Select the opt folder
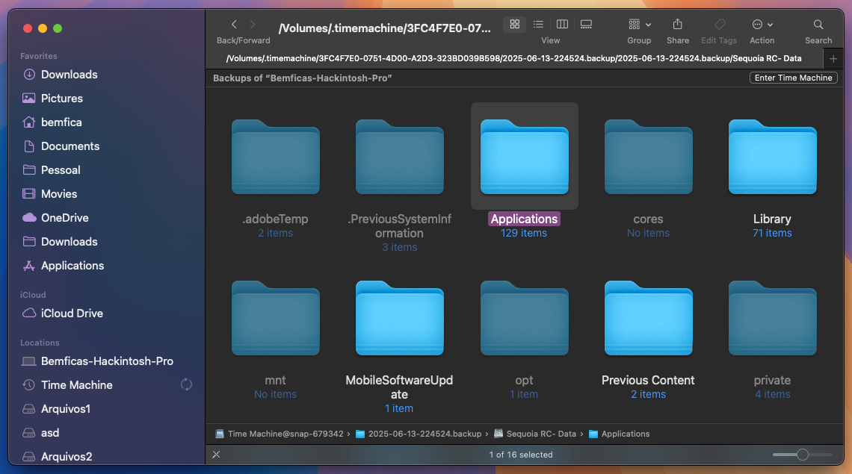This screenshot has height=474, width=852. [525, 319]
